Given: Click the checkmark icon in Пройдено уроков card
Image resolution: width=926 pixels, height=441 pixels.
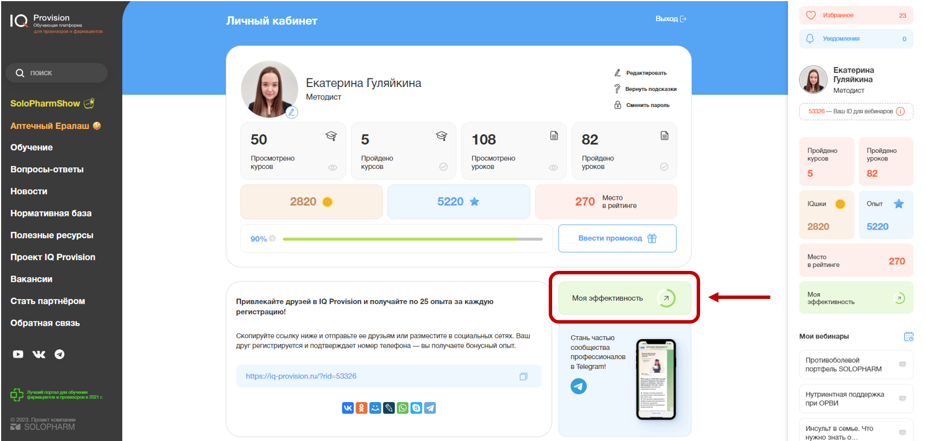Looking at the screenshot, I should pyautogui.click(x=664, y=167).
